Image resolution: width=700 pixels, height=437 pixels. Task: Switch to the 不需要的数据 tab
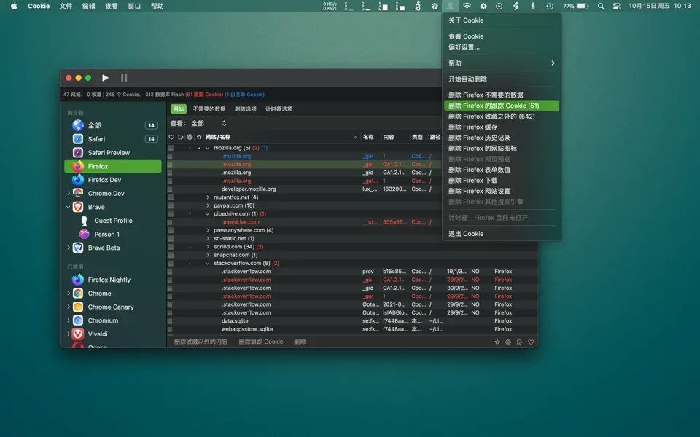pos(209,109)
